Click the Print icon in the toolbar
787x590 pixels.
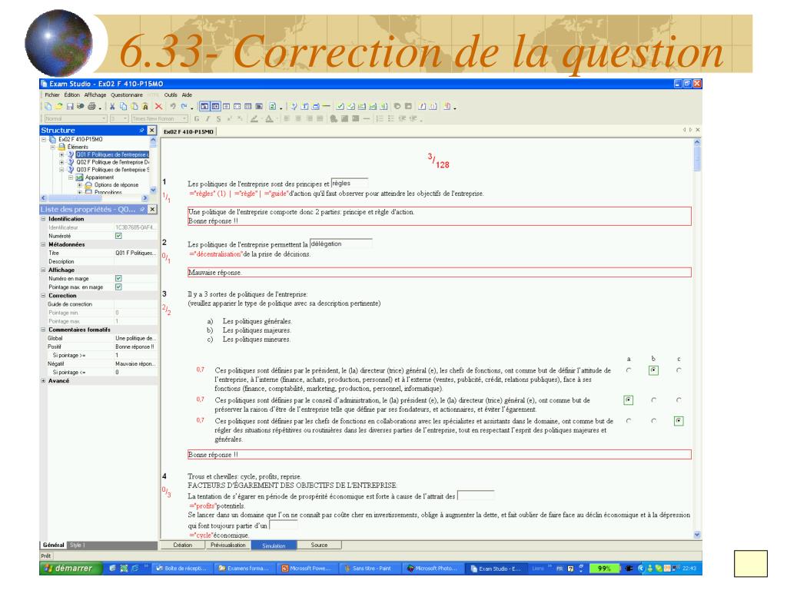92,106
